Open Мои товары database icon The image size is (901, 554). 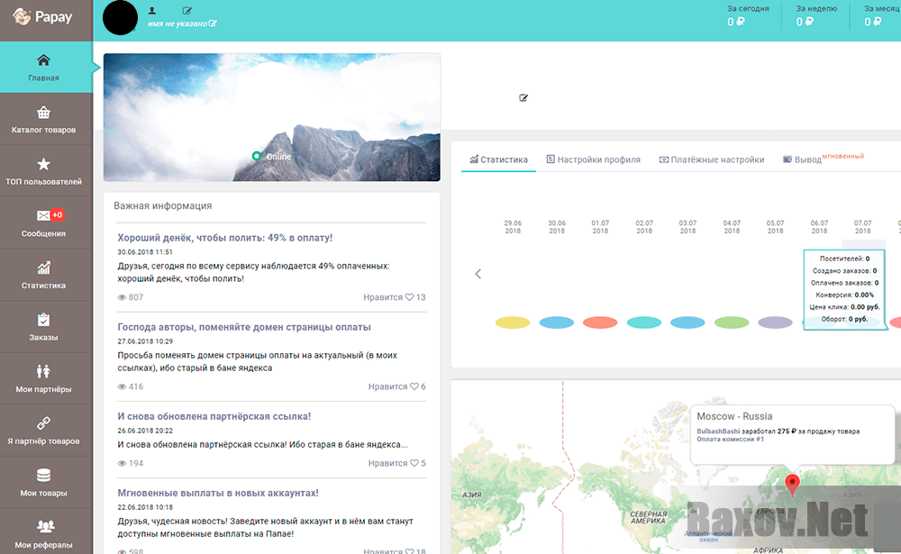43,476
